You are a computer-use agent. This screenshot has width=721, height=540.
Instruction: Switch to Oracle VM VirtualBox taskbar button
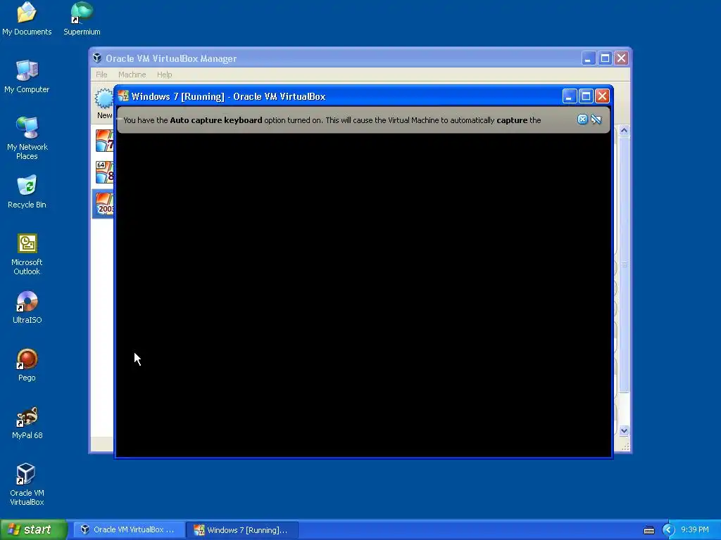[x=129, y=529]
